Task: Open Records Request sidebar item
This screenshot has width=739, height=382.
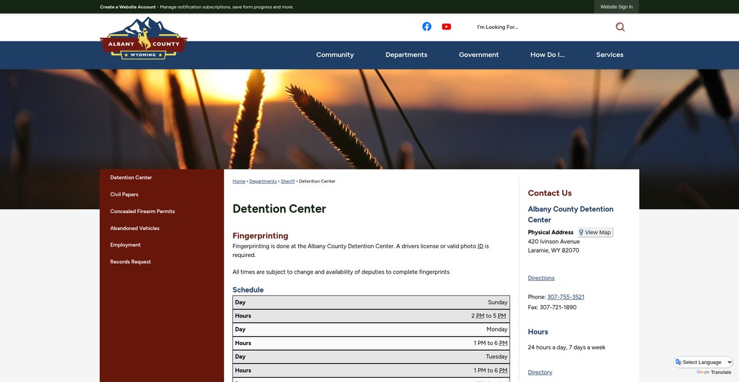Action: [x=131, y=262]
